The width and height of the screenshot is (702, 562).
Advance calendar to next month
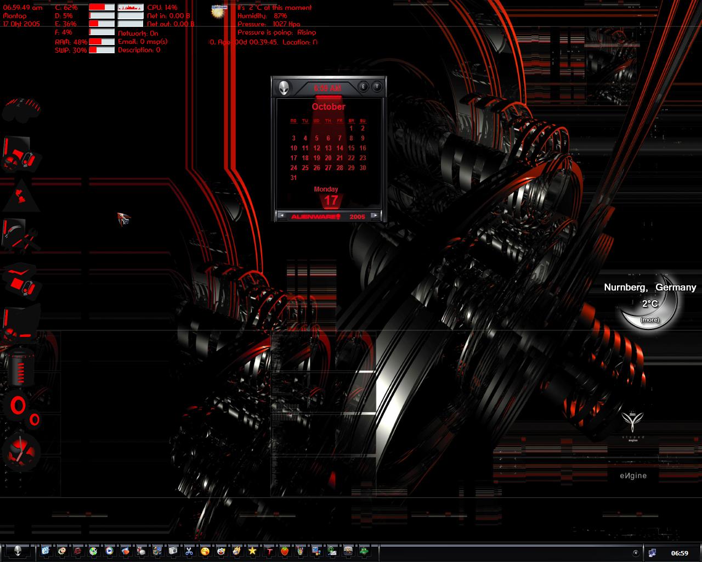click(x=375, y=216)
